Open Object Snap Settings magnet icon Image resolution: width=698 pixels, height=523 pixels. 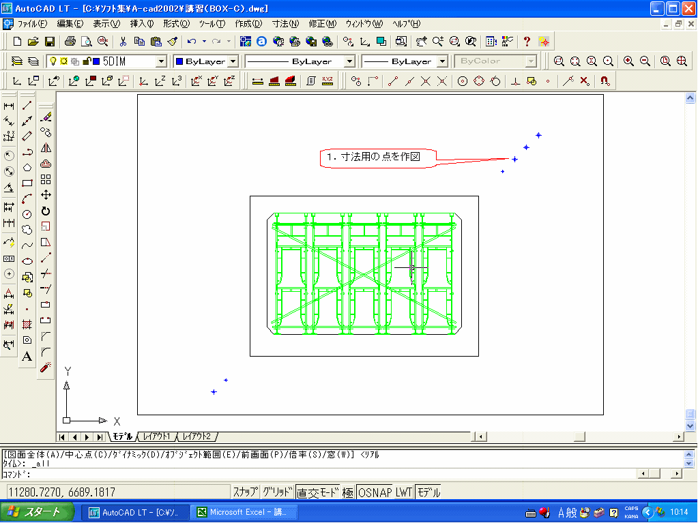pyautogui.click(x=605, y=81)
